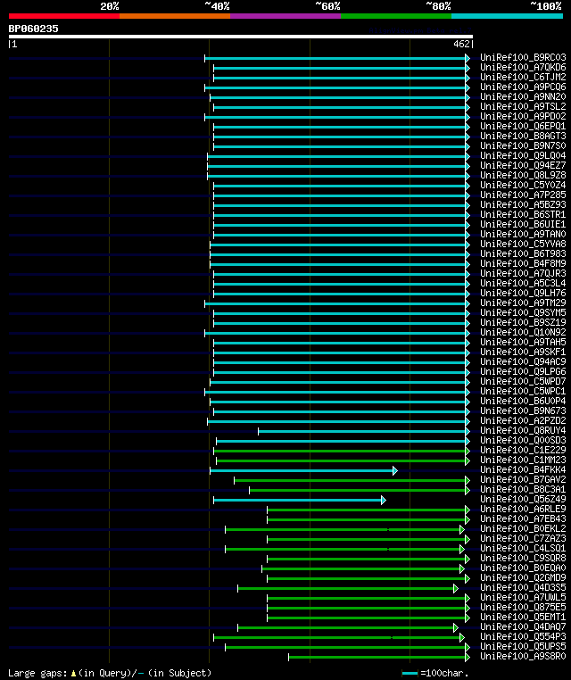571x680 pixels.
Task: Click UniRef100_A9PCQ6 hit name
Action: point(523,87)
